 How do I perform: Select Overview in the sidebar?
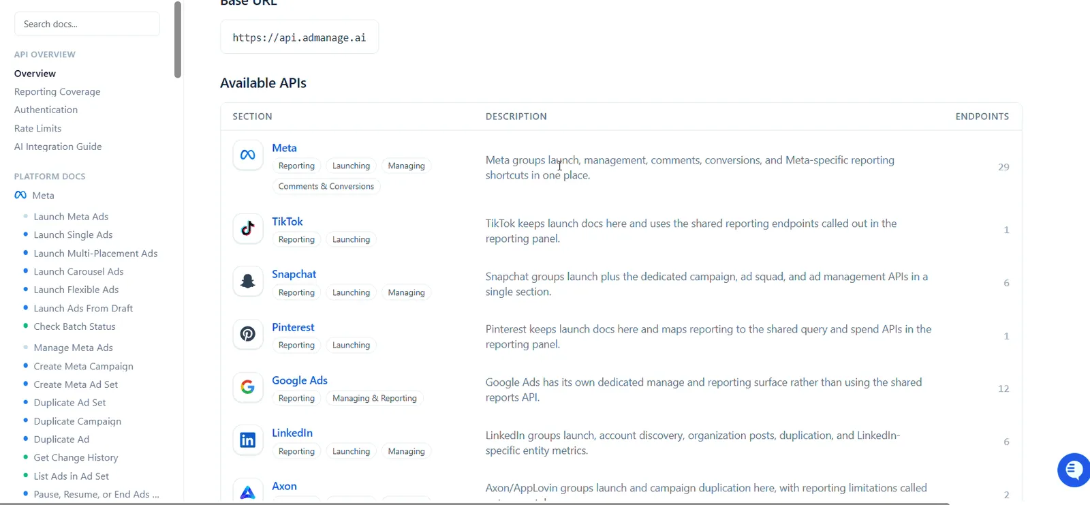pos(35,74)
